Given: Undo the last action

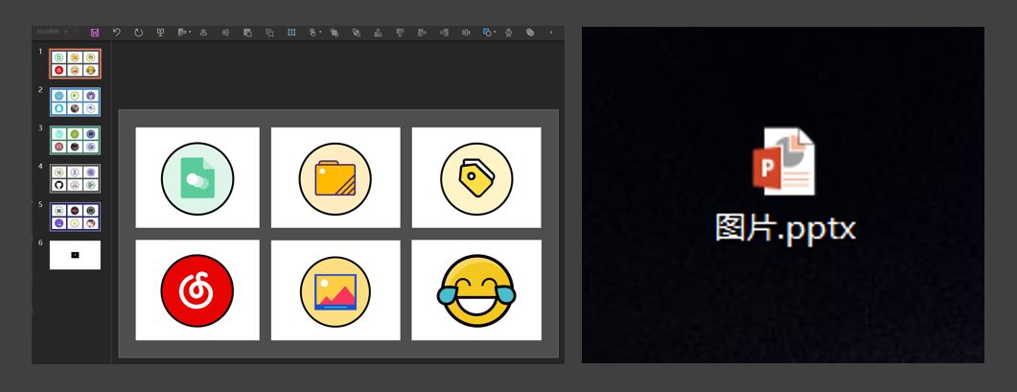Looking at the screenshot, I should [117, 33].
